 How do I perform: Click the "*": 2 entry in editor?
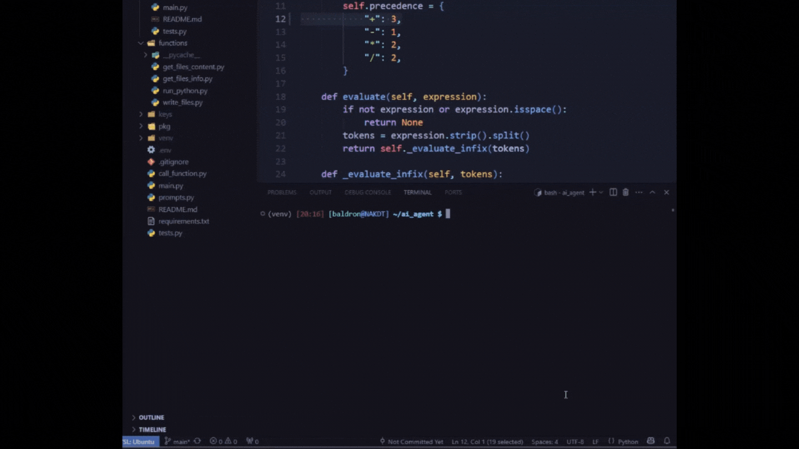383,45
